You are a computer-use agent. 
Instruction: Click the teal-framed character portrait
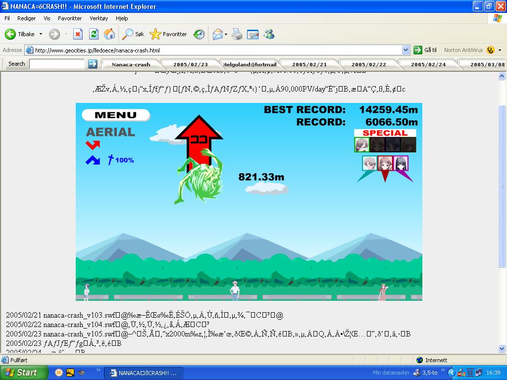click(x=369, y=163)
